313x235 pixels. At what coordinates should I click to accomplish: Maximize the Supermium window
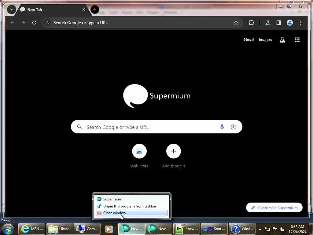tap(289, 6)
